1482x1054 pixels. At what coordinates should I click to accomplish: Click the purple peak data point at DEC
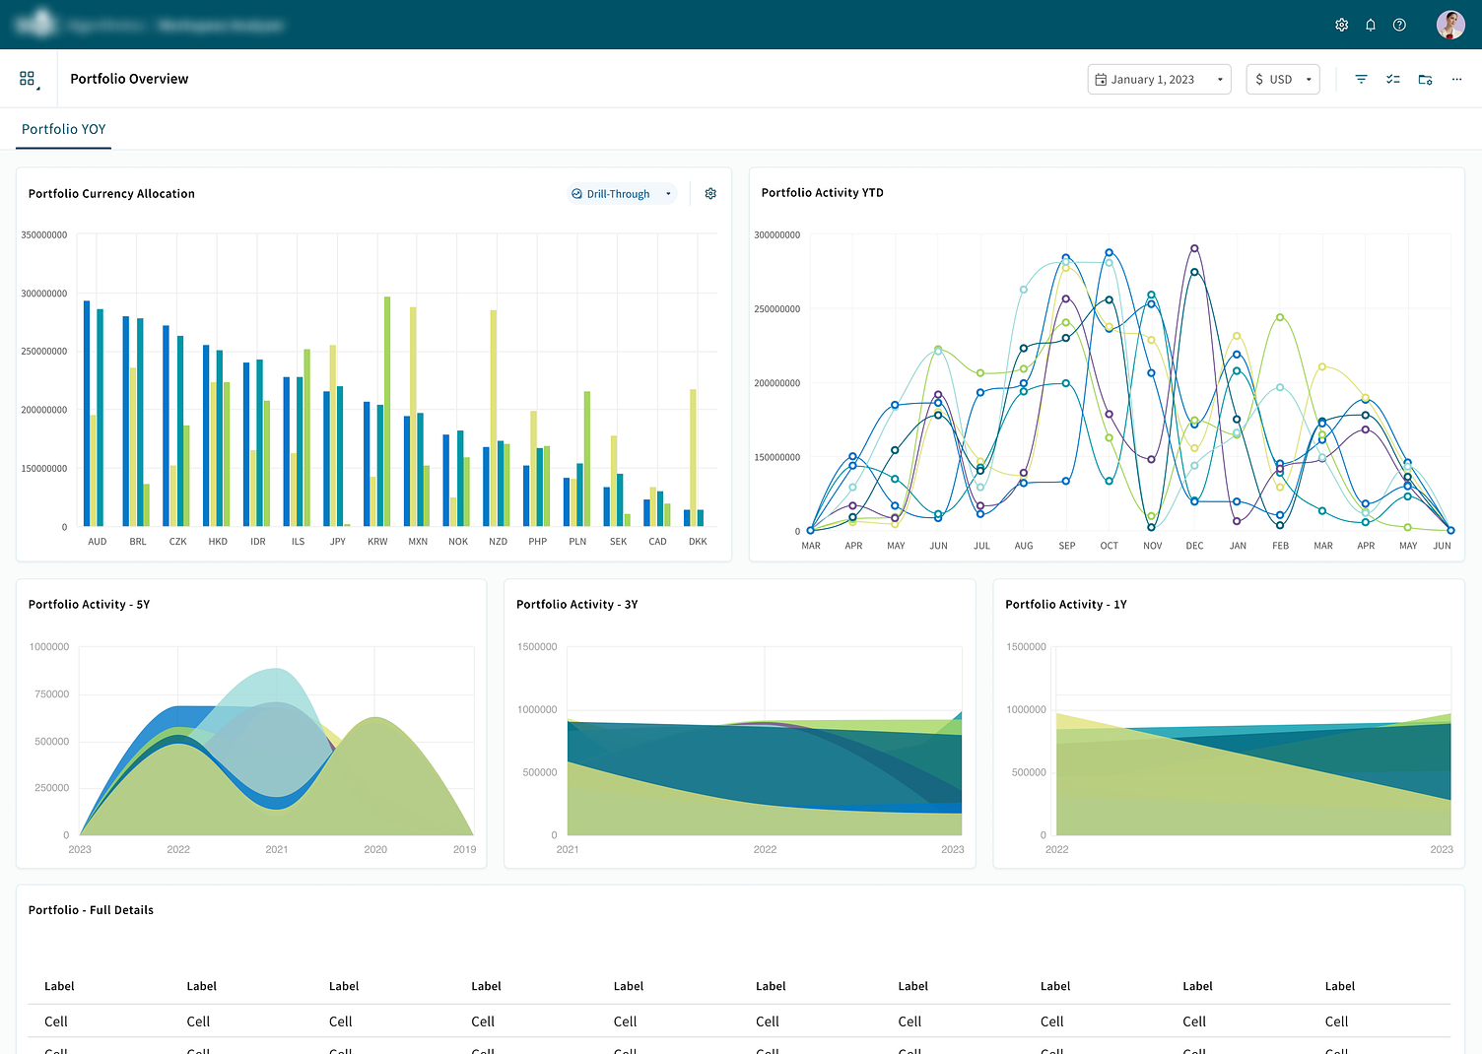(x=1194, y=249)
